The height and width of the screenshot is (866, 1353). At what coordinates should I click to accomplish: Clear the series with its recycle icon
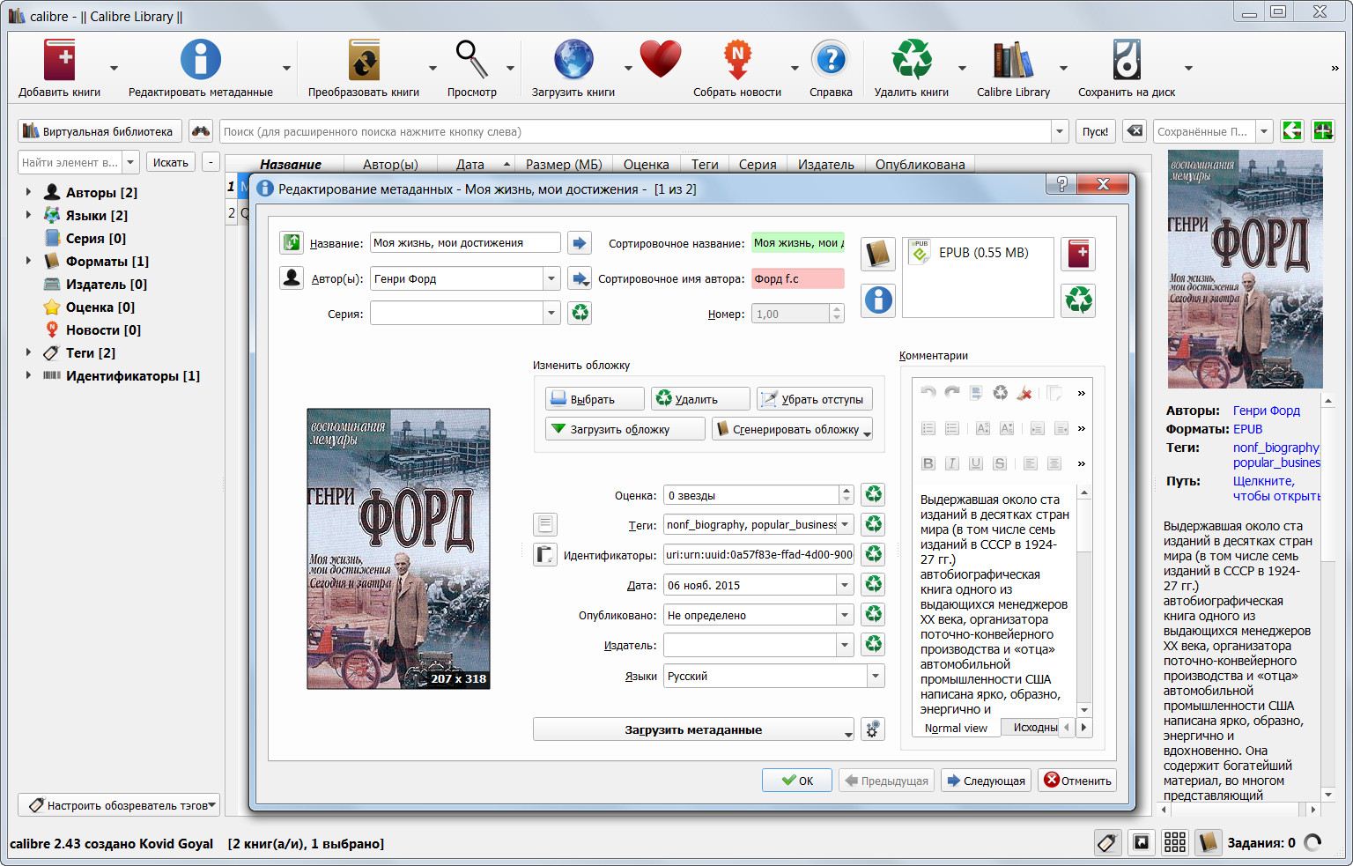(x=579, y=313)
